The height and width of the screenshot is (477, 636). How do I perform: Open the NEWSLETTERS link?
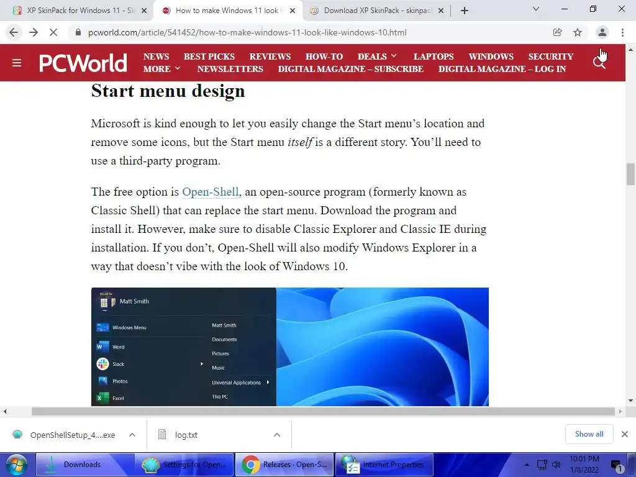230,69
